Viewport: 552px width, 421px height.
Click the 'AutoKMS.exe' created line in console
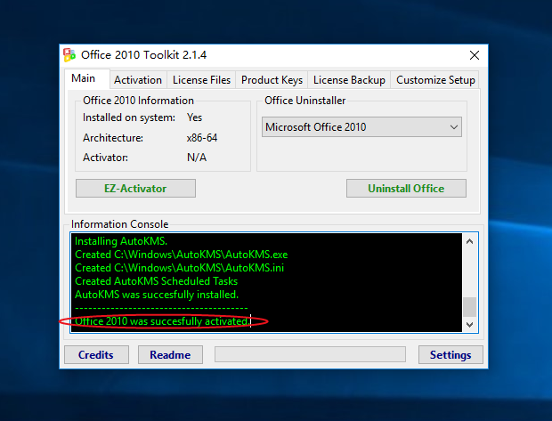click(182, 255)
